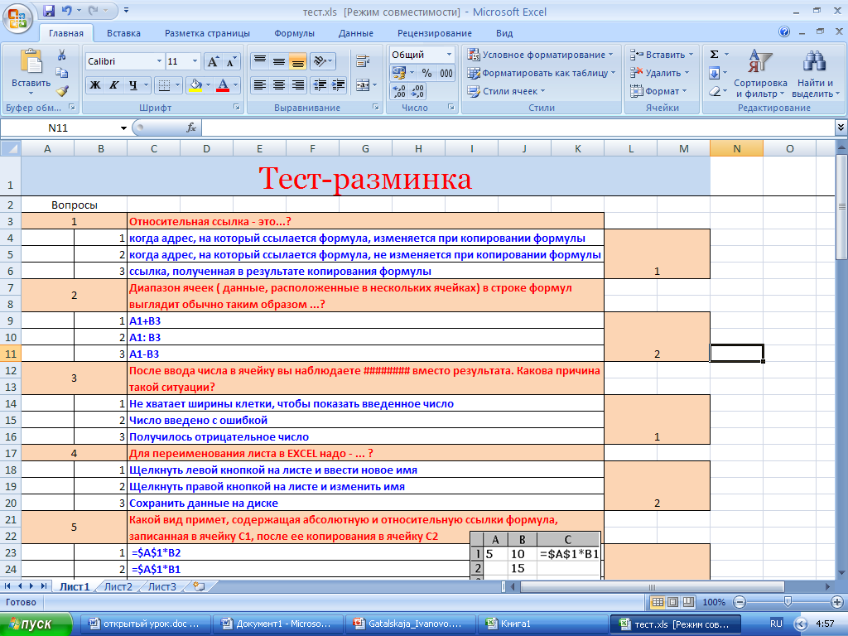848x636 pixels.
Task: Open Calibri font name dropdown
Action: click(x=159, y=61)
